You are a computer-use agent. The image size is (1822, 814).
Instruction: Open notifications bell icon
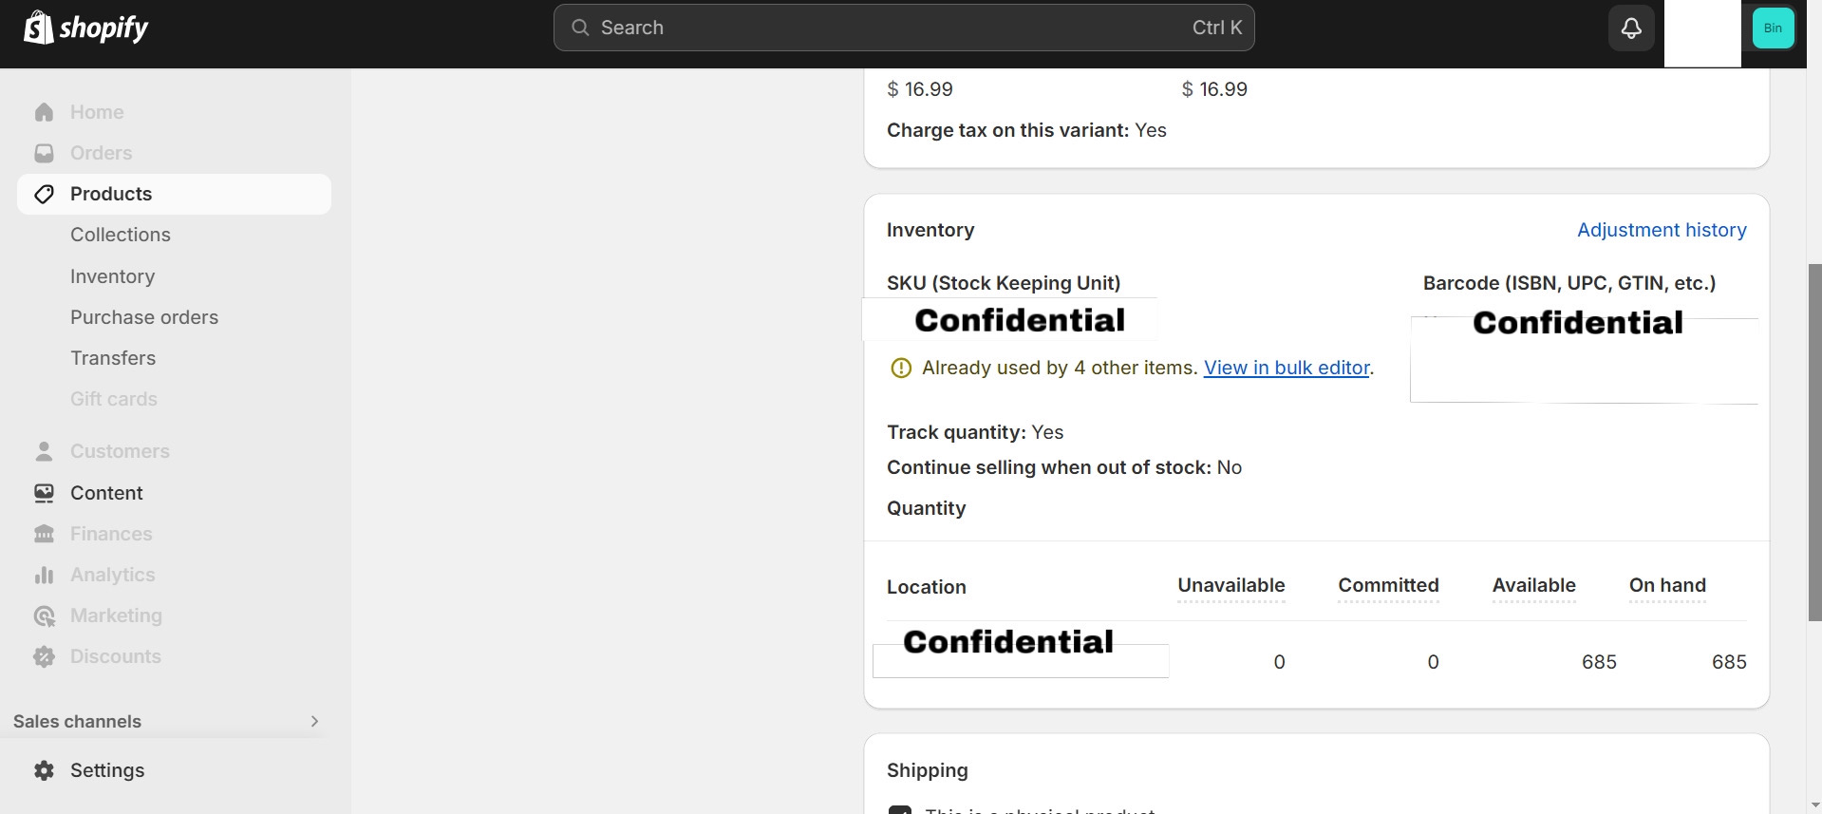[x=1631, y=28]
